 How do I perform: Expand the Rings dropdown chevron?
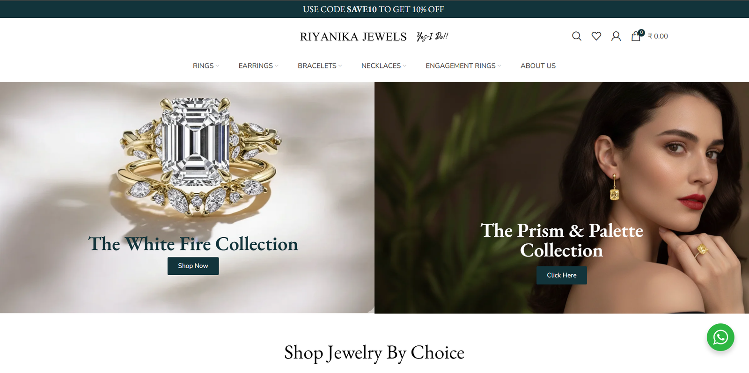coord(217,66)
